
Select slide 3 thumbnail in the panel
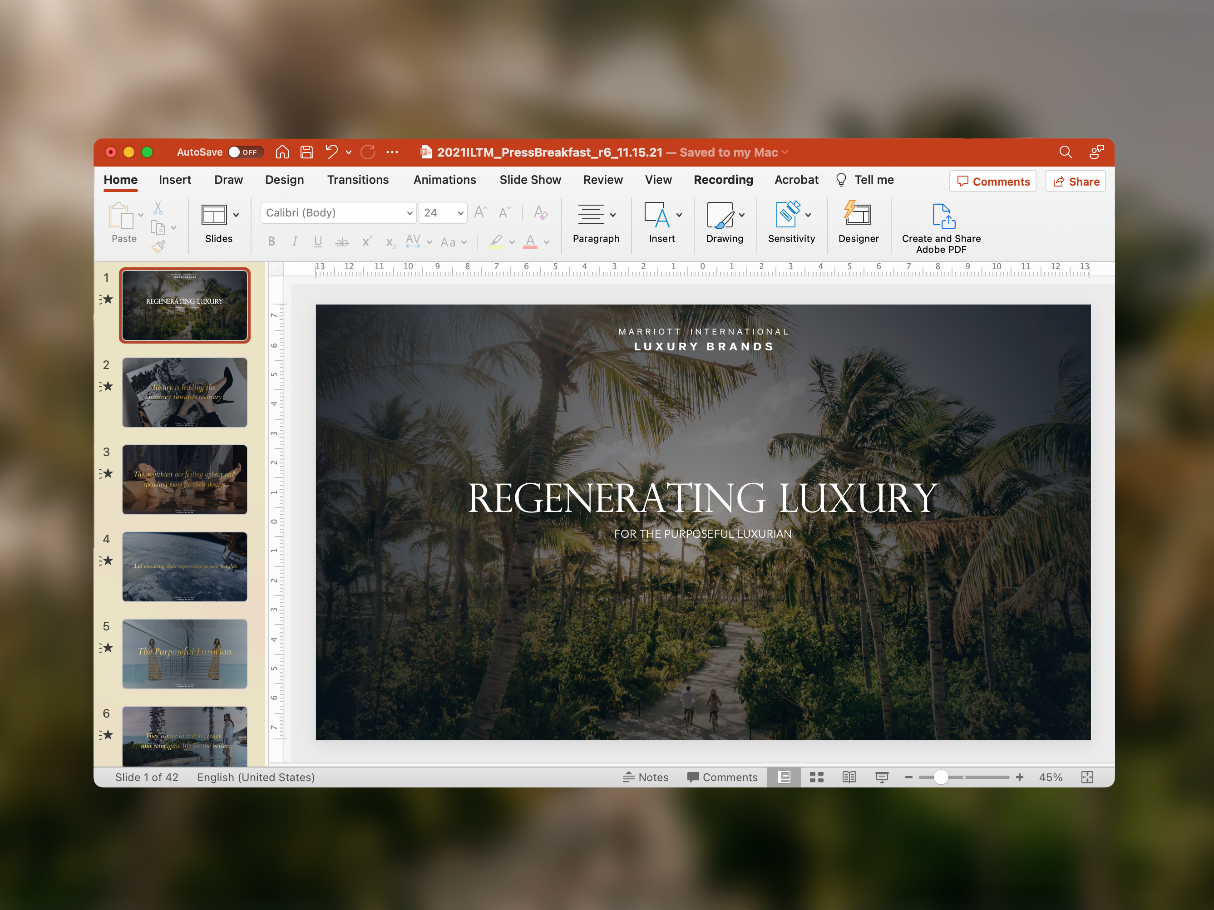[x=184, y=479]
